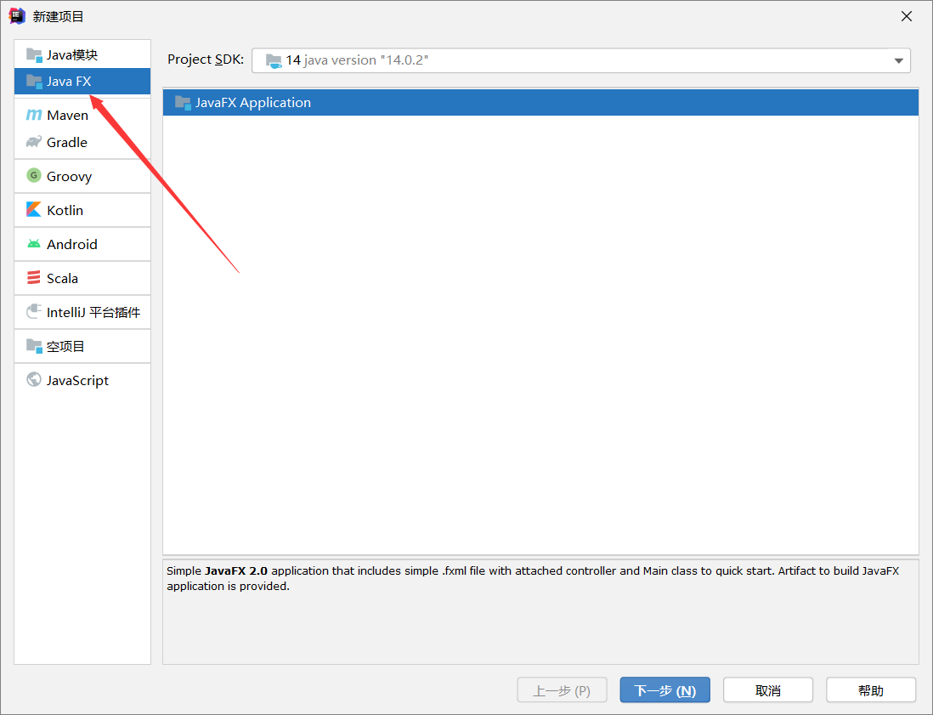
Task: Open the Project SDK dropdown arrow
Action: [x=898, y=60]
